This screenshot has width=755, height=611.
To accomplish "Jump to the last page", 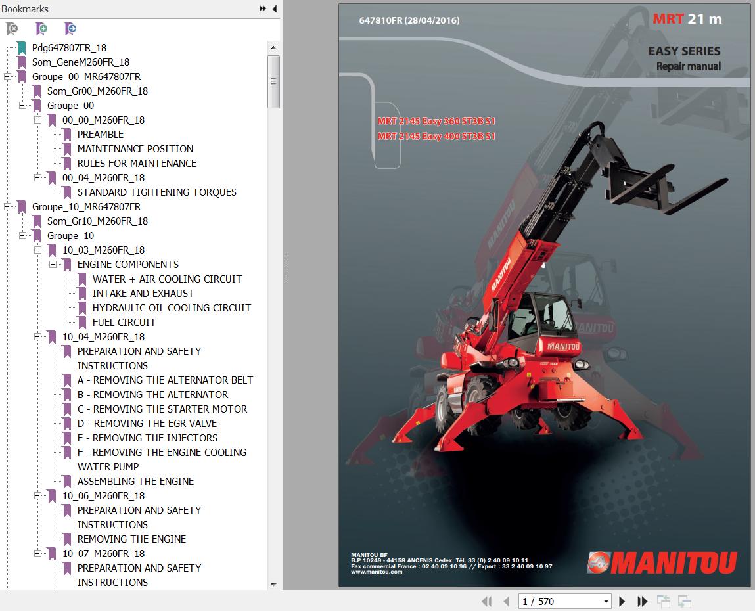I will tap(643, 601).
